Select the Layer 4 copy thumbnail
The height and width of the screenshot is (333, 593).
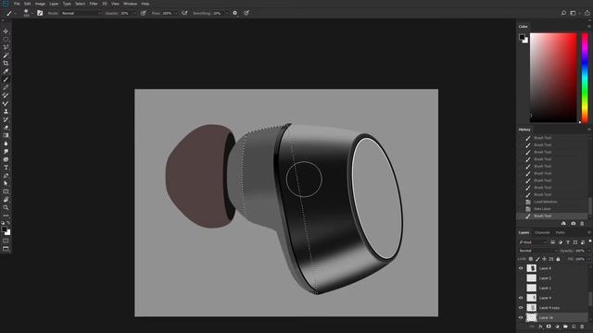[x=531, y=308]
